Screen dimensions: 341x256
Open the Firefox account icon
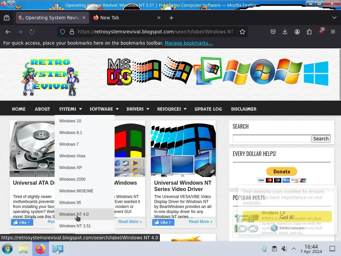pos(297,32)
